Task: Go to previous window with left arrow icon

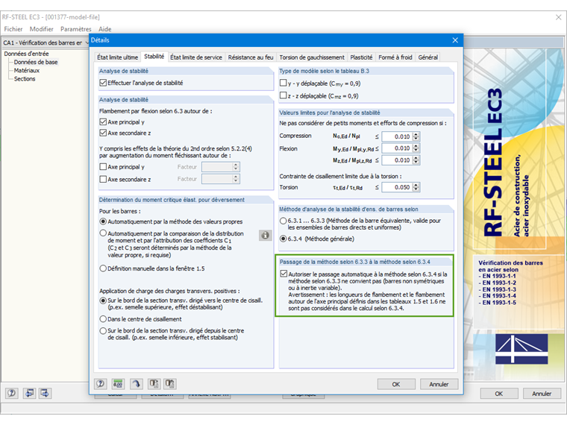Action: 29,393
